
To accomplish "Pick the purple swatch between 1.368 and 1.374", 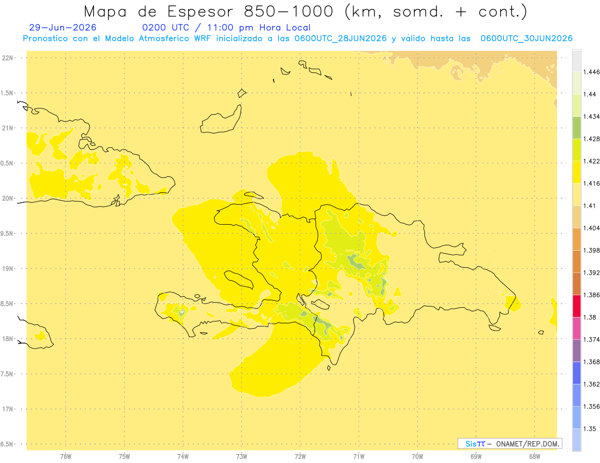I will coord(576,350).
